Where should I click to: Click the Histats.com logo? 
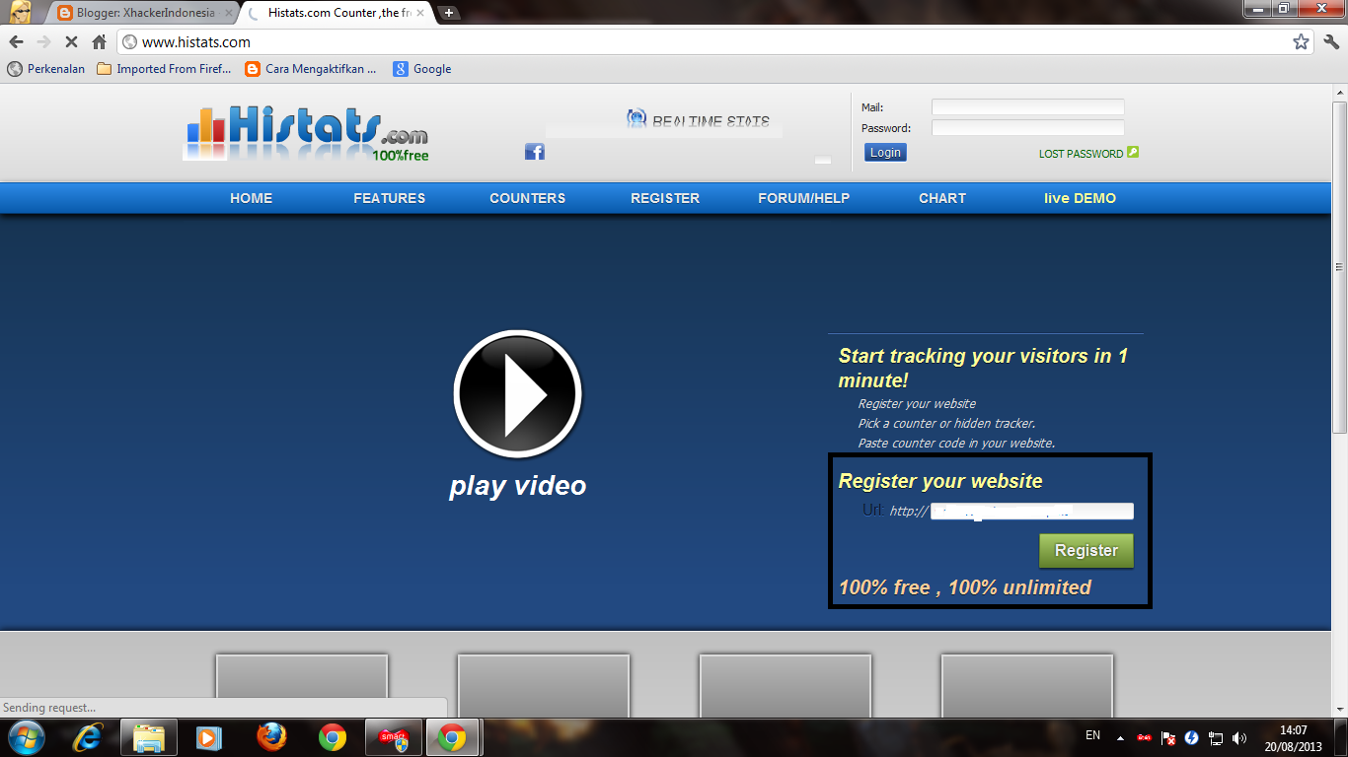[306, 133]
